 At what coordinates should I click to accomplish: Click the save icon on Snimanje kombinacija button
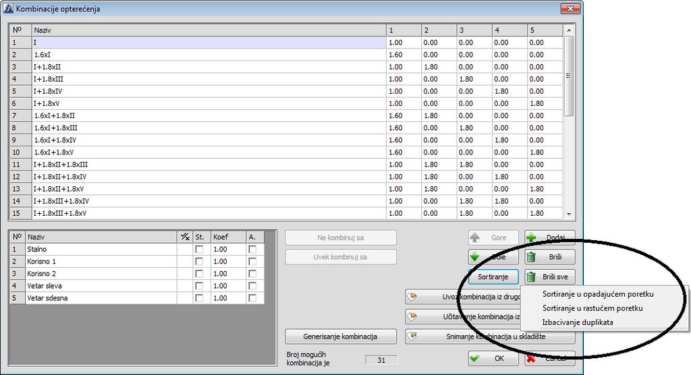(412, 337)
